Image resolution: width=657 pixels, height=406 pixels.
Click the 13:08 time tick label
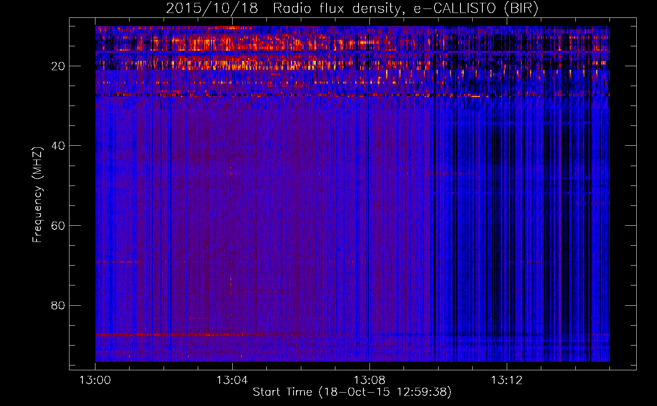click(x=369, y=380)
